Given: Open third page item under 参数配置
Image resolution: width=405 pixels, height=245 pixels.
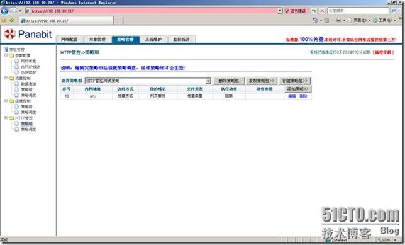Looking at the screenshot, I should click(x=28, y=72).
